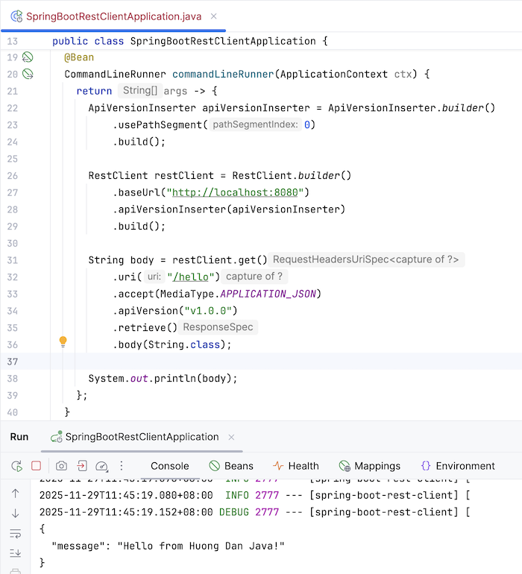Stop the running application
Viewport: 522px width, 574px height.
point(36,466)
